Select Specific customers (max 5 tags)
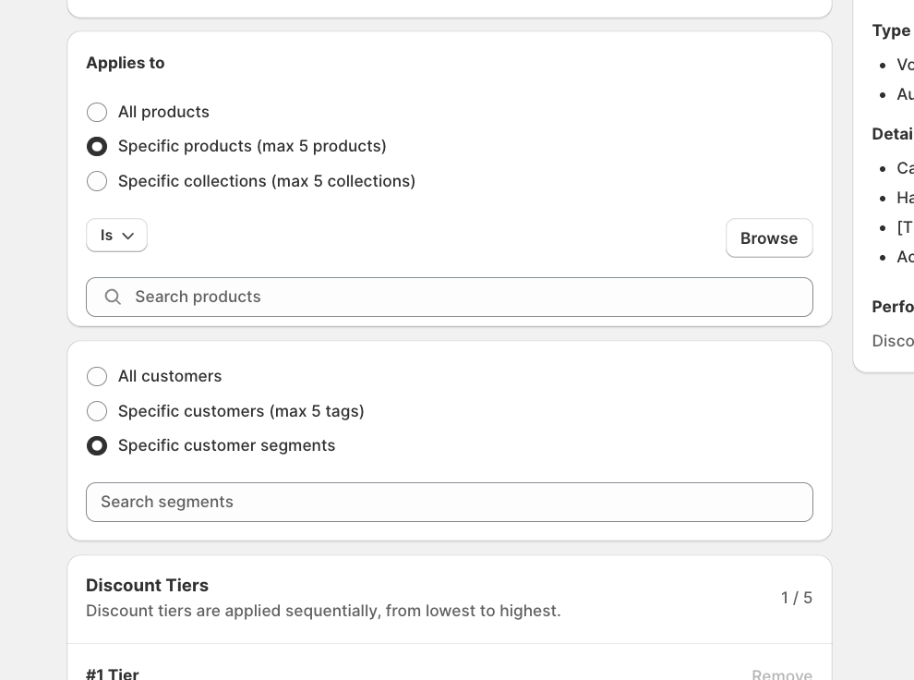The height and width of the screenshot is (680, 914). (97, 411)
